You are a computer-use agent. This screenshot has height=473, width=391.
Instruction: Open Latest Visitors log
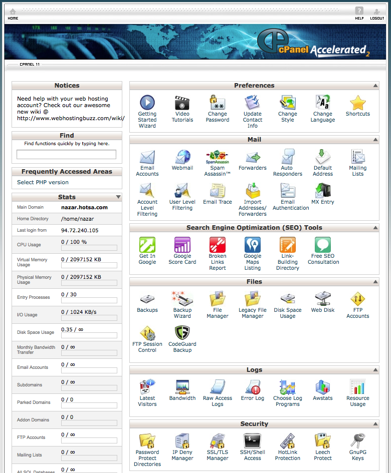click(147, 387)
